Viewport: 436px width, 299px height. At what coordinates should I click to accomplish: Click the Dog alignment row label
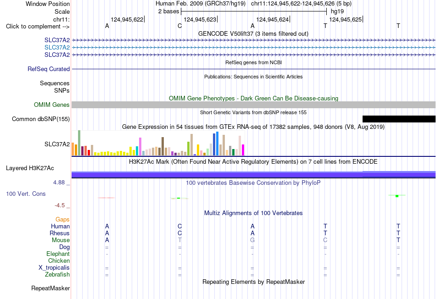[x=64, y=247]
